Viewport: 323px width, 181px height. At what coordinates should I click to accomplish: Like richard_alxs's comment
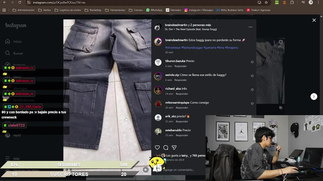tap(252, 90)
